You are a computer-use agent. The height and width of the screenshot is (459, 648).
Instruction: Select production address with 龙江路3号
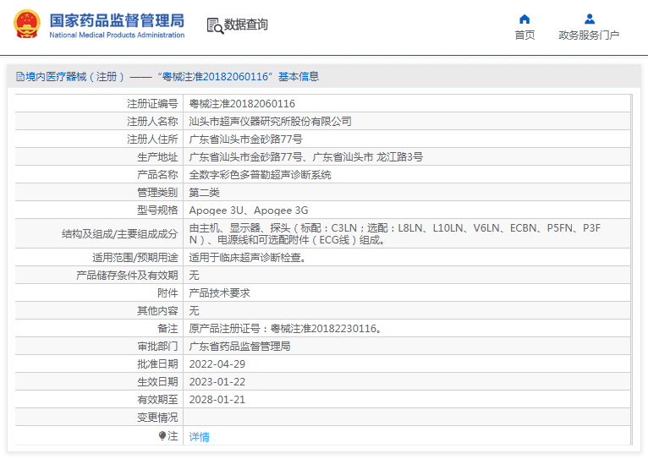pyautogui.click(x=306, y=157)
